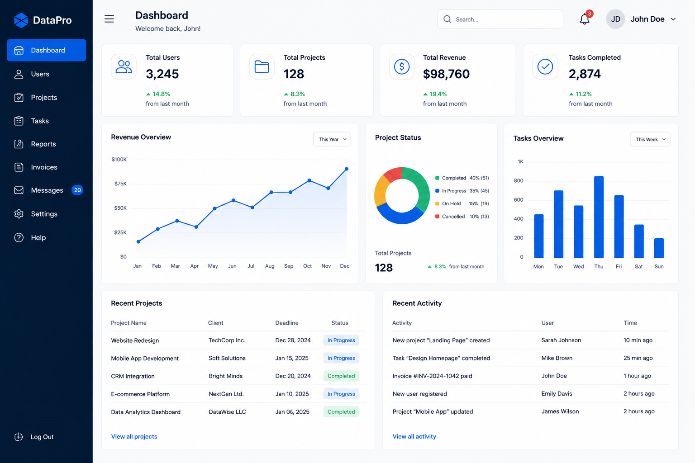The height and width of the screenshot is (463, 695).
Task: Click the Mobile App Development In Progress badge
Action: point(341,358)
